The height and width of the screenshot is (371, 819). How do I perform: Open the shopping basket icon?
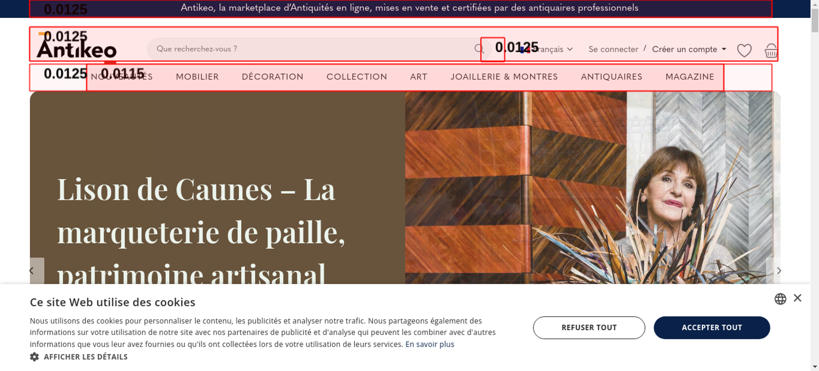[771, 51]
